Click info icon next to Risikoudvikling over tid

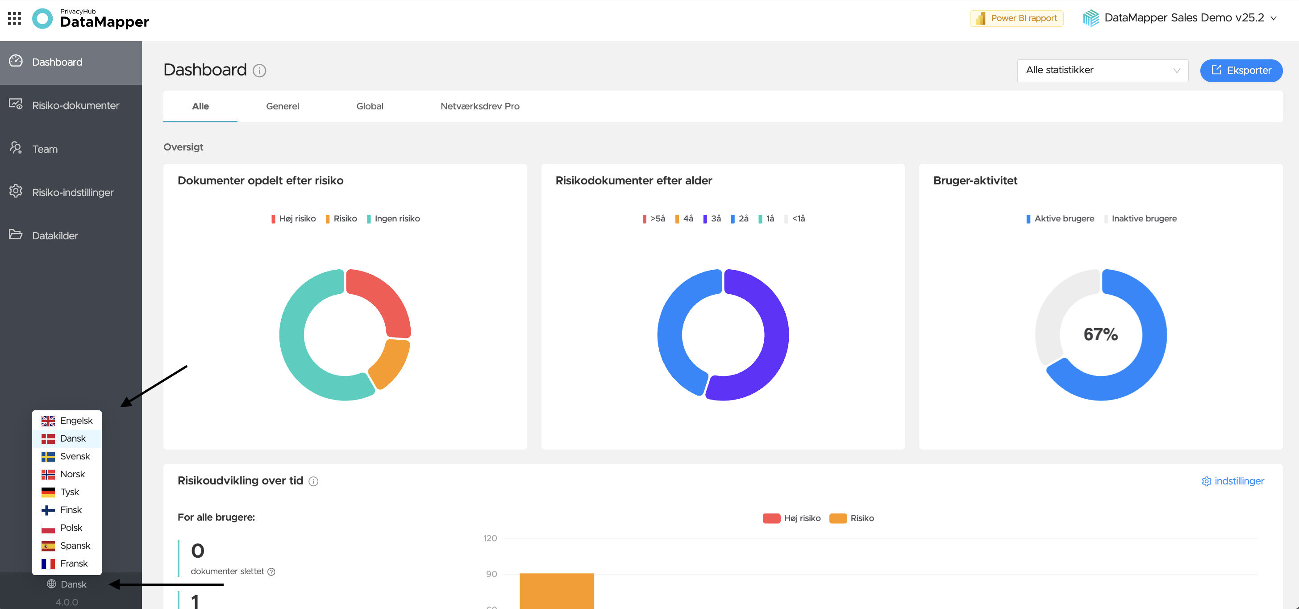coord(313,481)
